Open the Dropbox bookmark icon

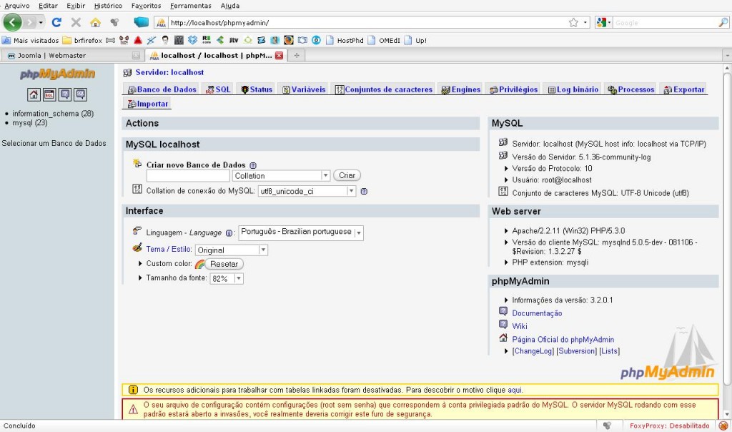tap(192, 40)
